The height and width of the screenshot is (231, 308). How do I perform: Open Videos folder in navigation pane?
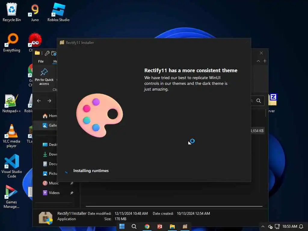51,193
